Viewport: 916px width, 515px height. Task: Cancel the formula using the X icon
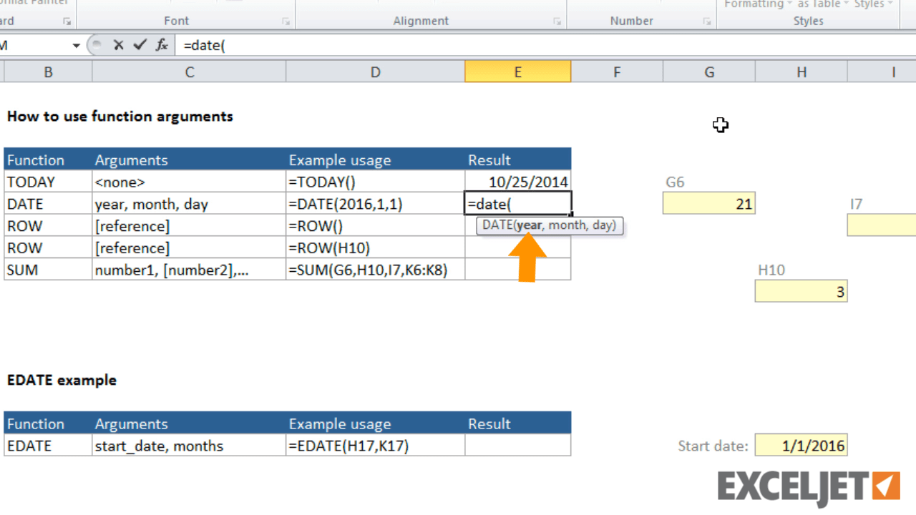point(117,45)
